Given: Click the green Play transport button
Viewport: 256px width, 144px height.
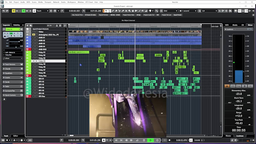Looking at the screenshot, I should pyautogui.click(x=151, y=140).
